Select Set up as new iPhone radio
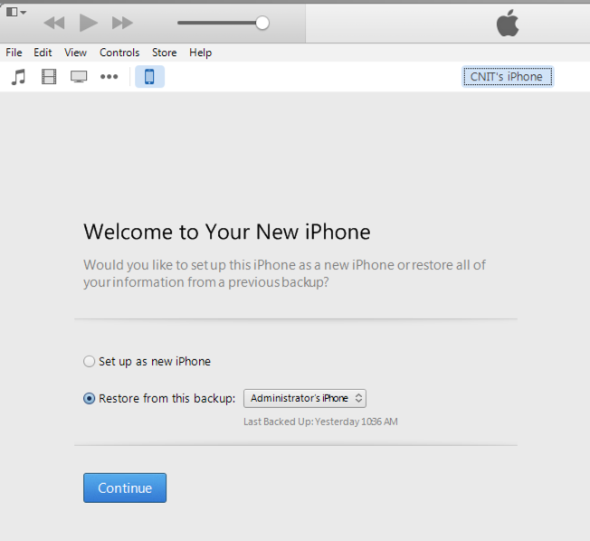This screenshot has height=541, width=590. coord(90,362)
